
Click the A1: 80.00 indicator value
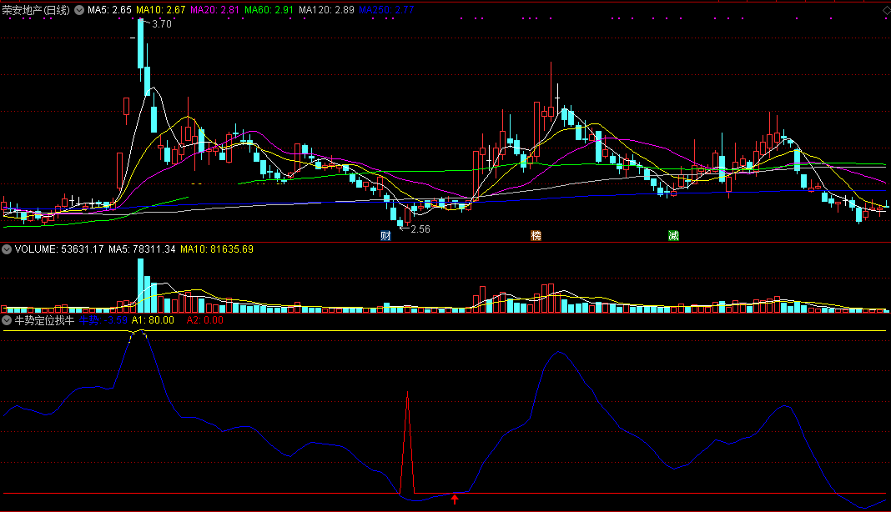(x=153, y=320)
